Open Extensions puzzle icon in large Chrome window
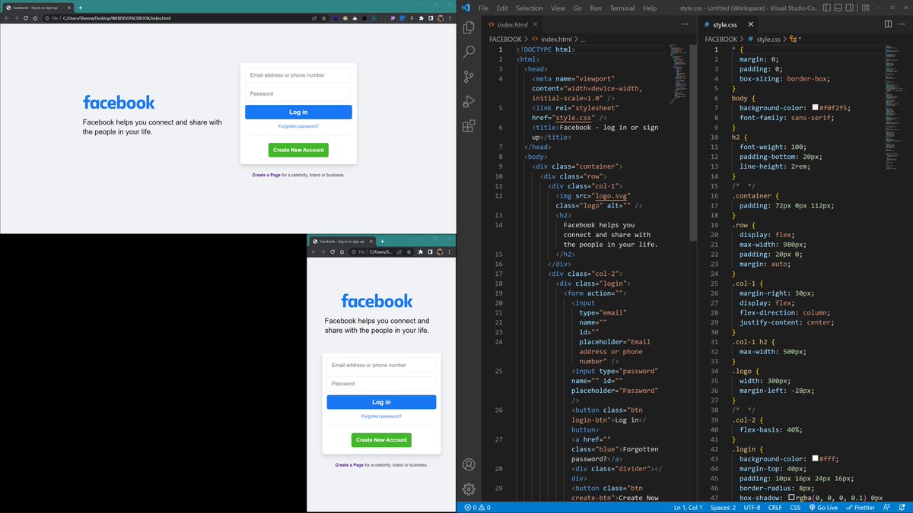Image resolution: width=913 pixels, height=513 pixels. click(421, 17)
